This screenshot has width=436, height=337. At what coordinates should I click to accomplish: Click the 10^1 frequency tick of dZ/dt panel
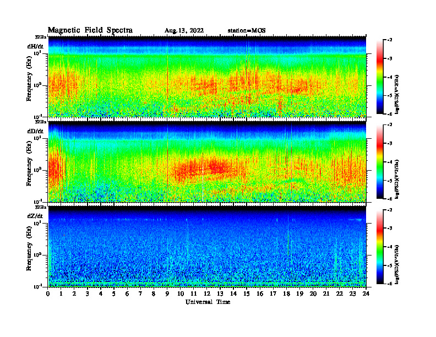(37, 223)
